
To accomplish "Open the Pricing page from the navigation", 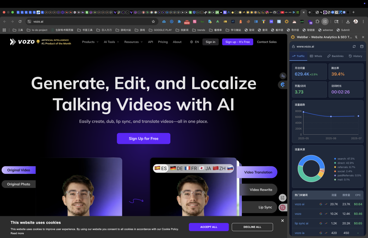I will [163, 42].
